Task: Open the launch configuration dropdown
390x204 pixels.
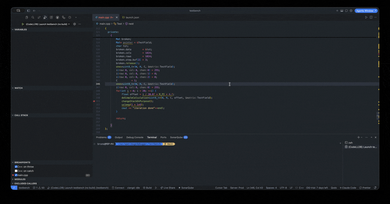Action: click(48, 24)
